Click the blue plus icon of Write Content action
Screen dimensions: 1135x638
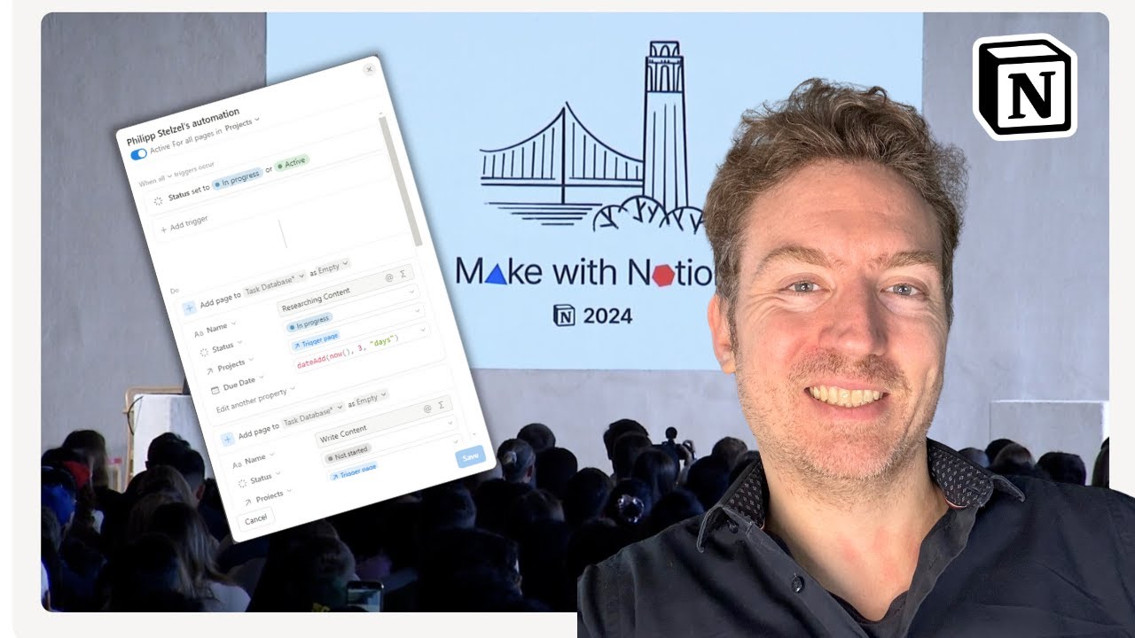click(228, 440)
